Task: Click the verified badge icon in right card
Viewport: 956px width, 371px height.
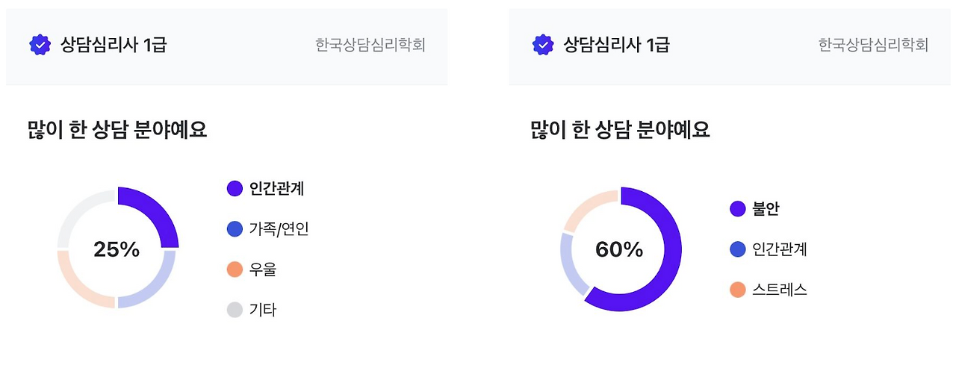Action: (543, 45)
